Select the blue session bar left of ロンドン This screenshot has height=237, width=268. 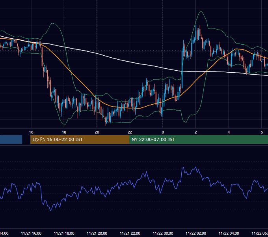click(x=11, y=139)
